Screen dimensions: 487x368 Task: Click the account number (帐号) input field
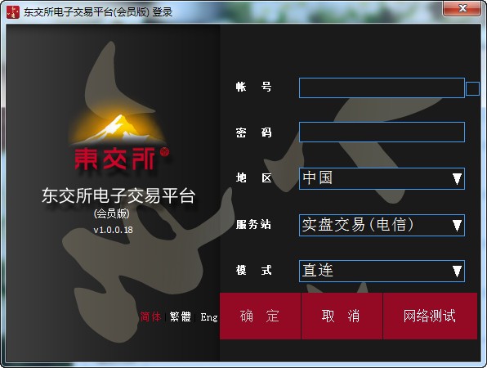click(382, 88)
